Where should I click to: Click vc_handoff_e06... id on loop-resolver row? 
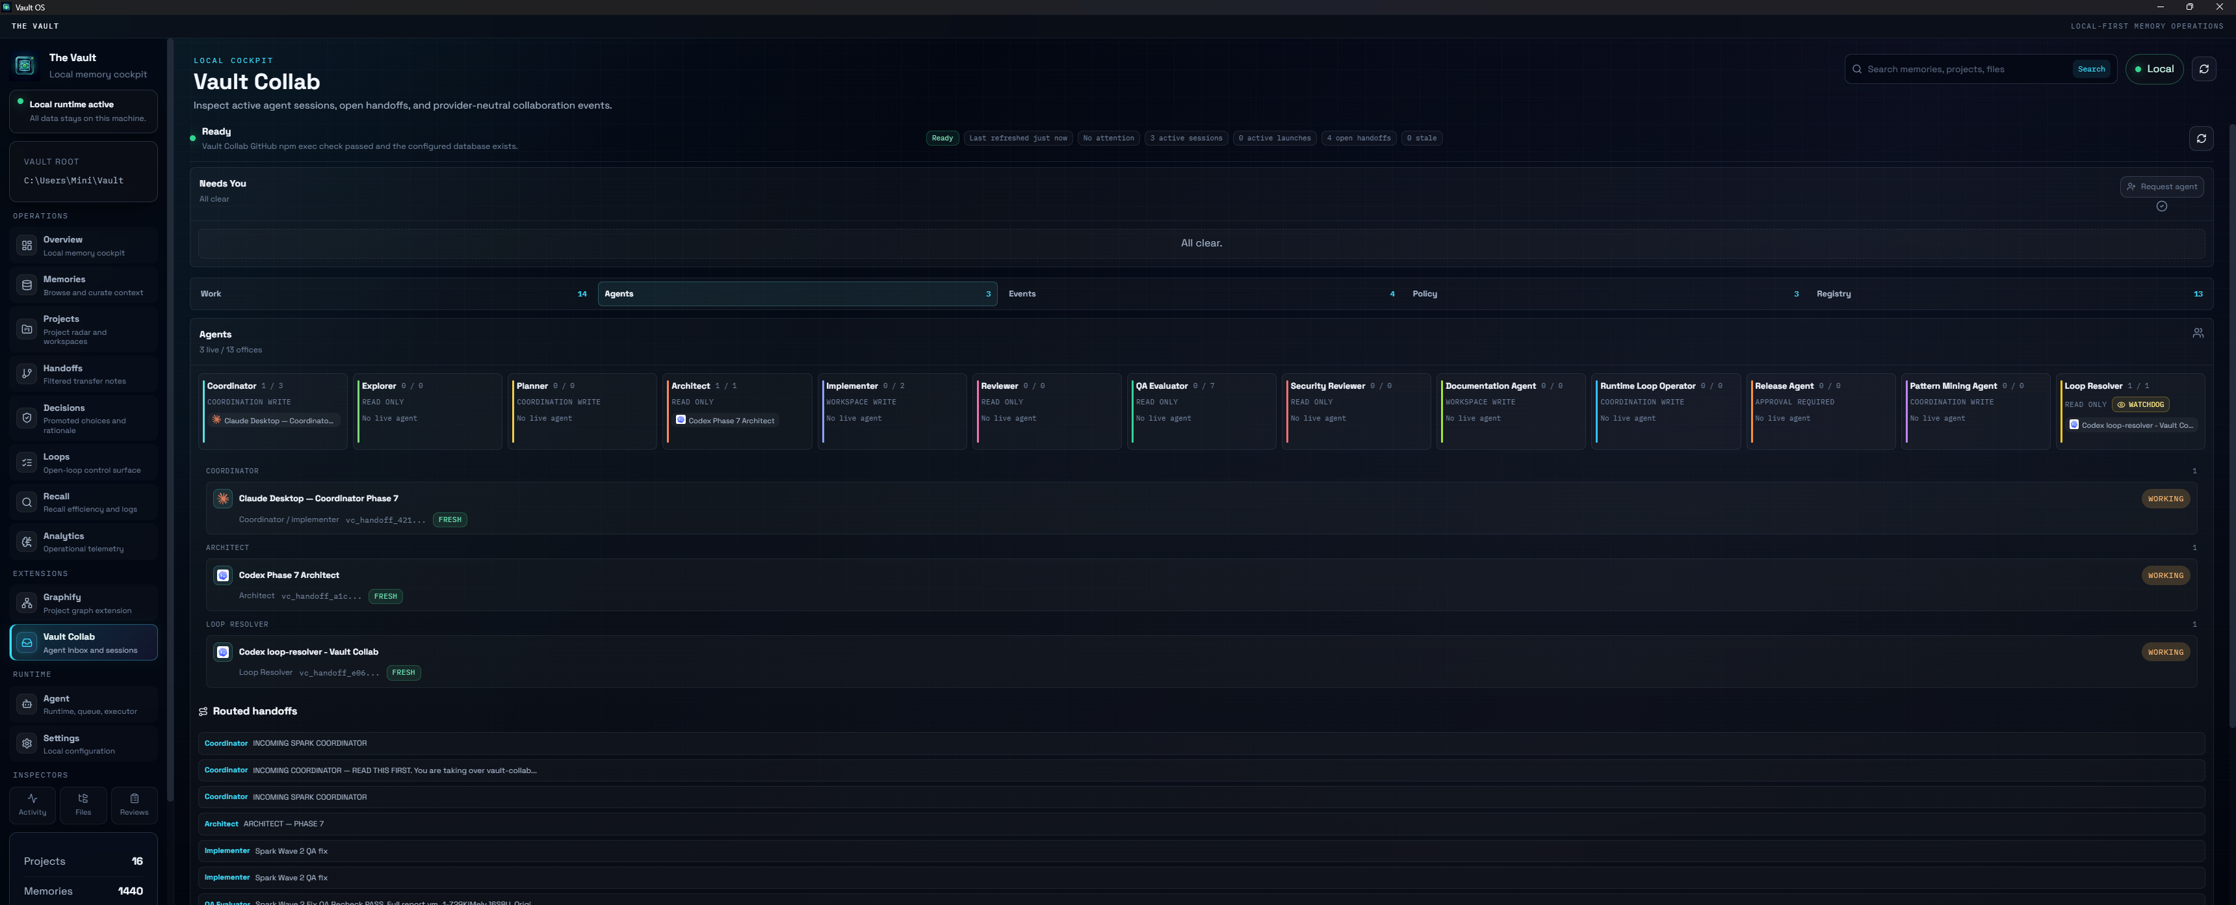(x=339, y=673)
